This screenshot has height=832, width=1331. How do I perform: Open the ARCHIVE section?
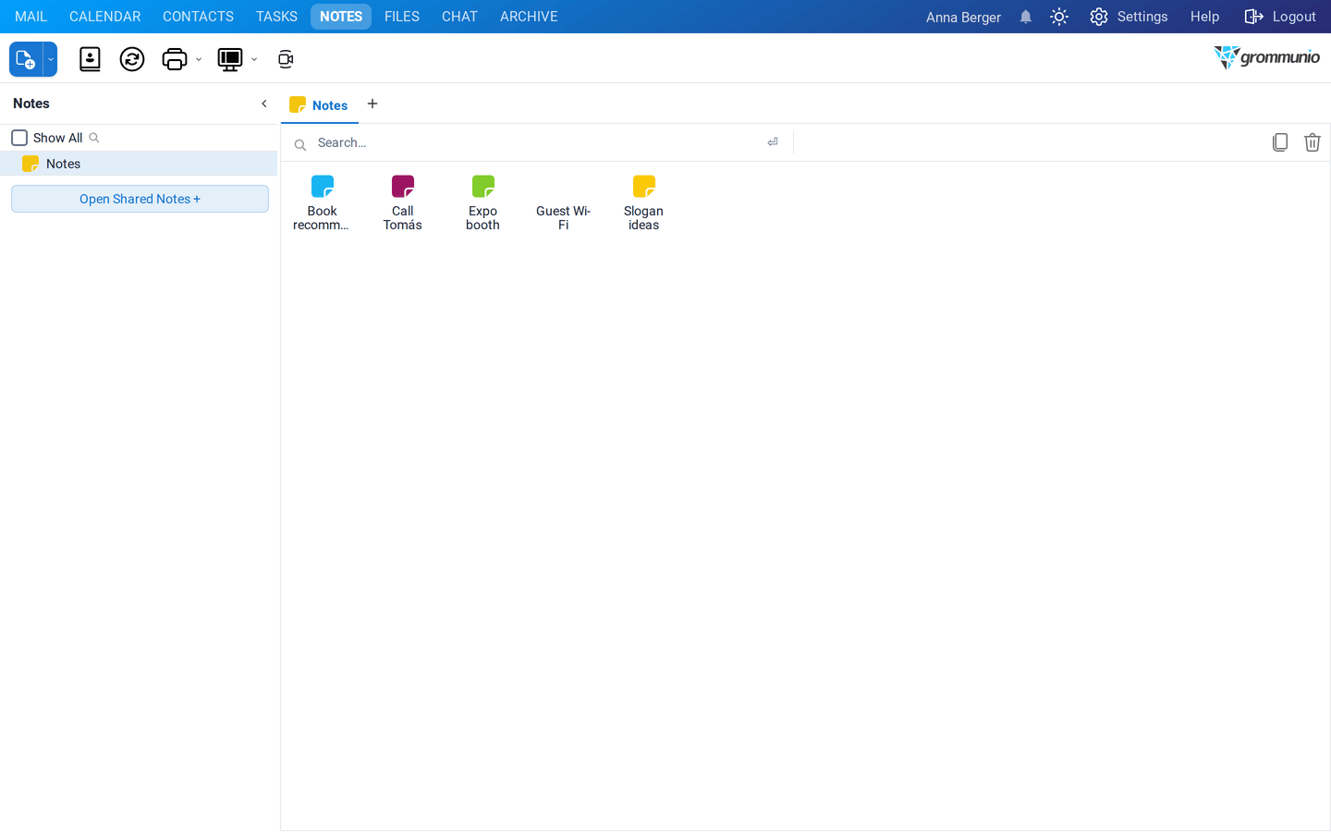pyautogui.click(x=529, y=17)
